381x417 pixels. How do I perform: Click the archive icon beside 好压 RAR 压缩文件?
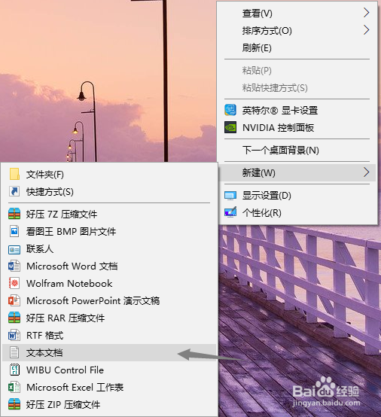click(14, 318)
